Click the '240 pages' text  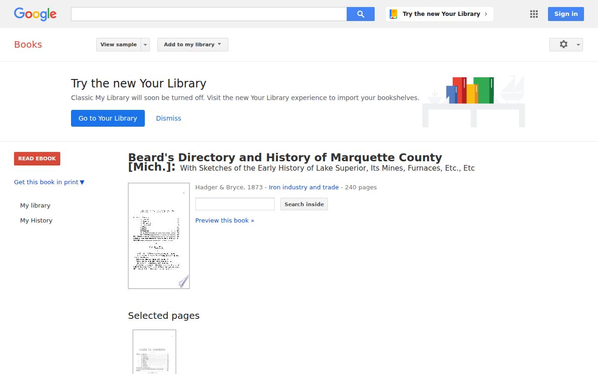[361, 187]
